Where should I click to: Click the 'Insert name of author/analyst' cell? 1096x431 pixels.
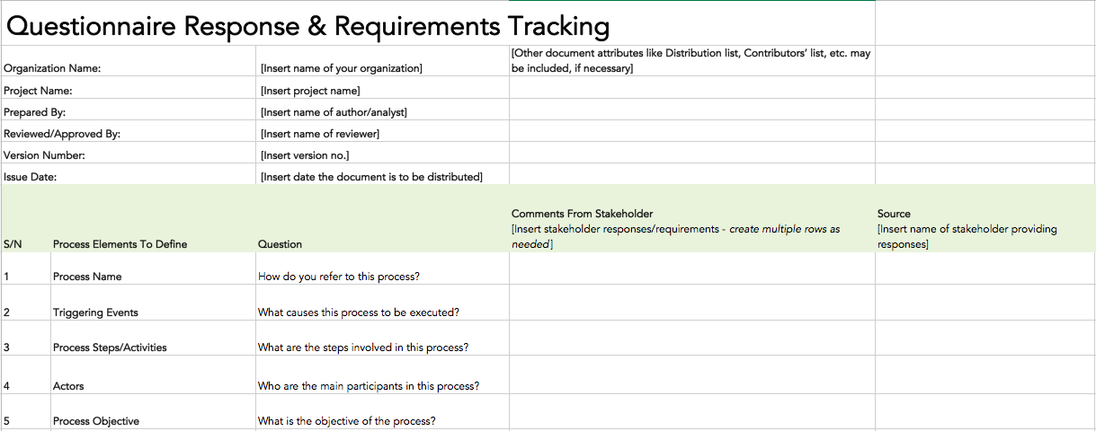382,111
